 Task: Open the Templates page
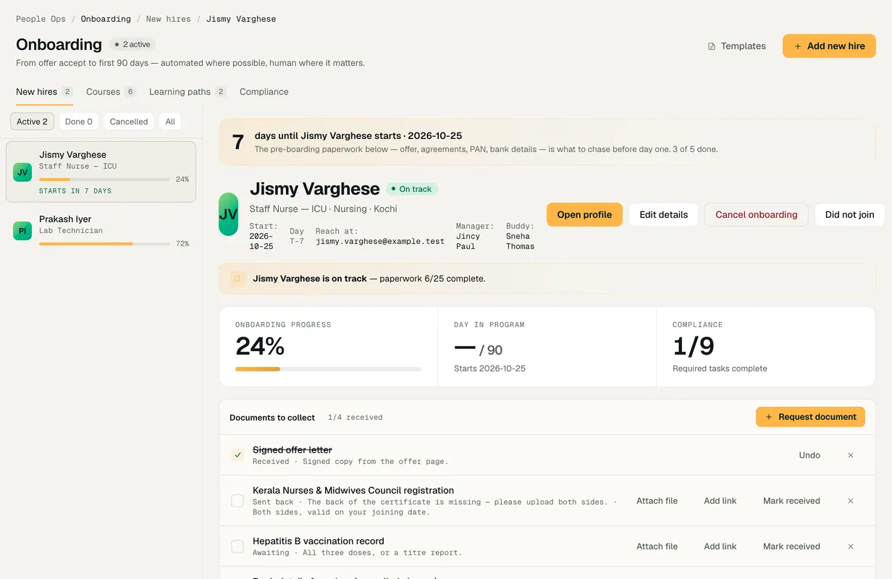[x=737, y=46]
